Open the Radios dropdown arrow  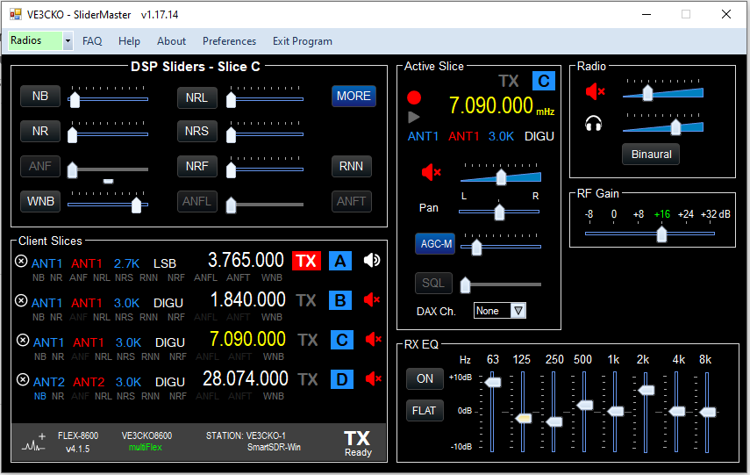68,40
